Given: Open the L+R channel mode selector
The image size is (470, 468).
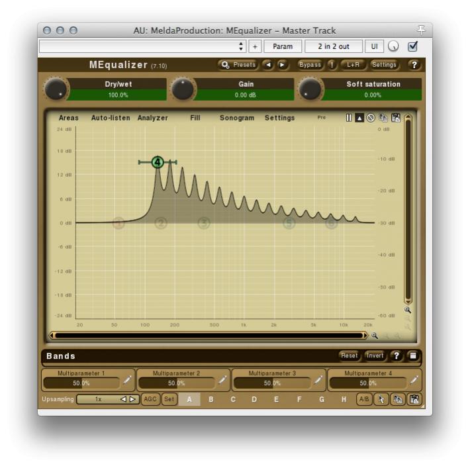Looking at the screenshot, I should pos(353,65).
